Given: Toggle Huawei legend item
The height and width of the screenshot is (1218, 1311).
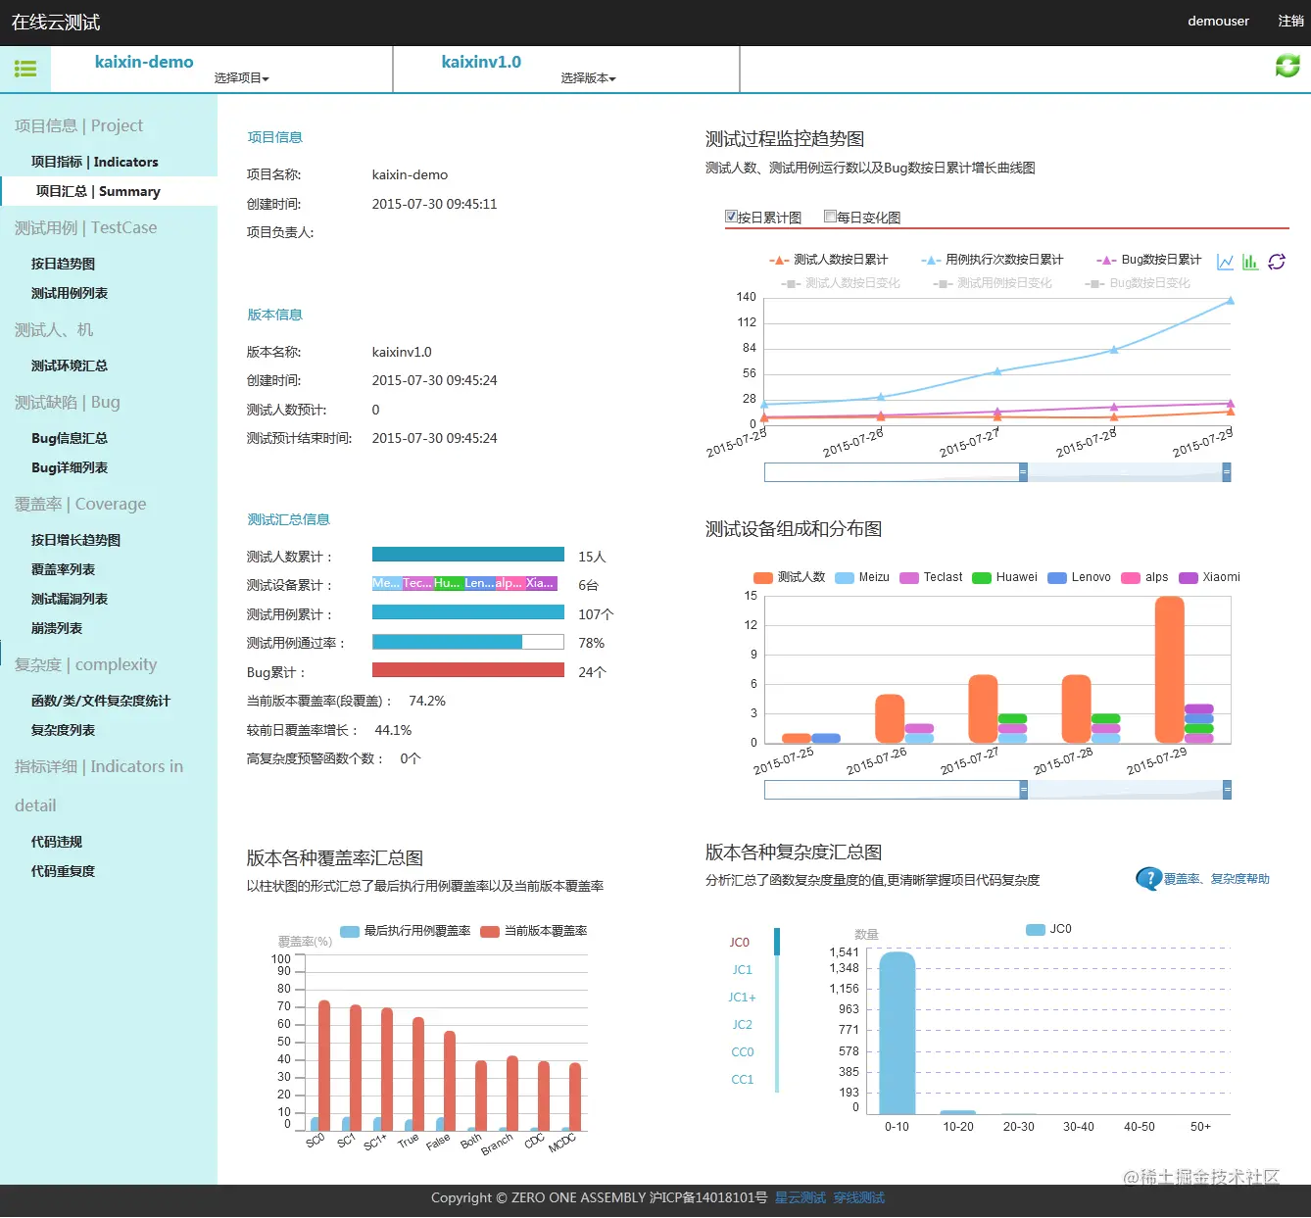Looking at the screenshot, I should click(x=1004, y=578).
